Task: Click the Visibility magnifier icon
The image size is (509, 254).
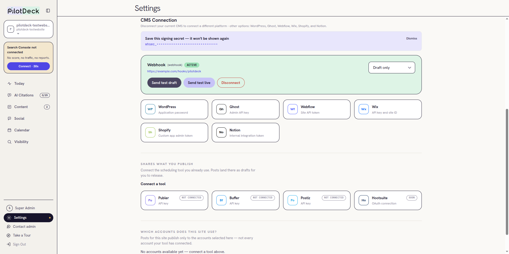Action: [x=10, y=142]
